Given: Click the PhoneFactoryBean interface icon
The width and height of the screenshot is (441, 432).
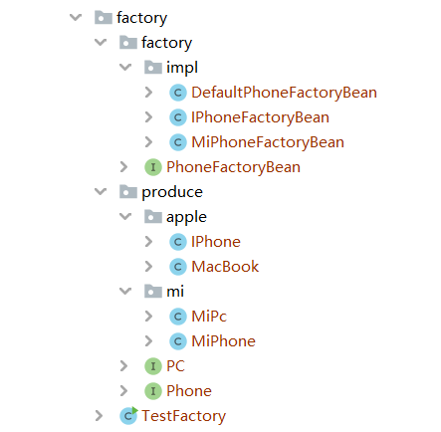Looking at the screenshot, I should 153,167.
